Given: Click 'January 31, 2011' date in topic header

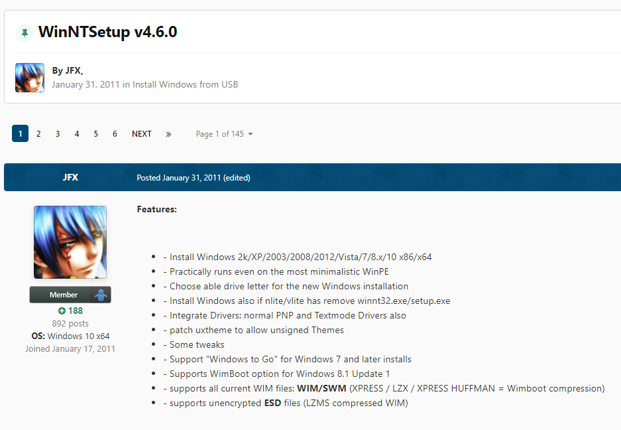Looking at the screenshot, I should (85, 84).
